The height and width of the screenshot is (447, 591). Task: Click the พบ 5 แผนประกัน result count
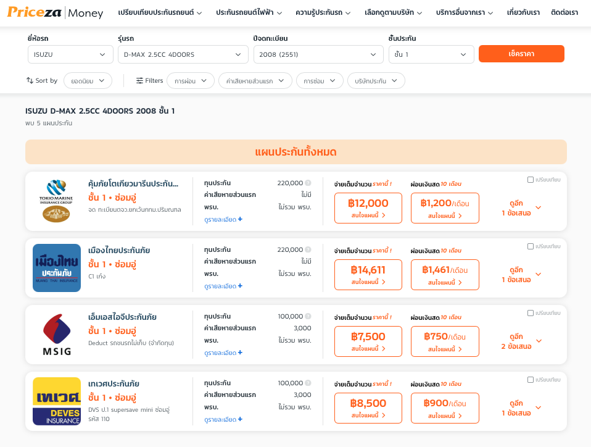[x=49, y=123]
